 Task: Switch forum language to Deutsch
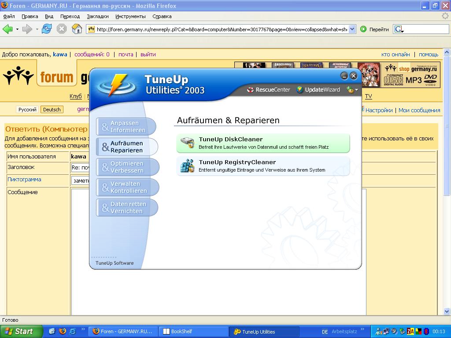[x=52, y=110]
